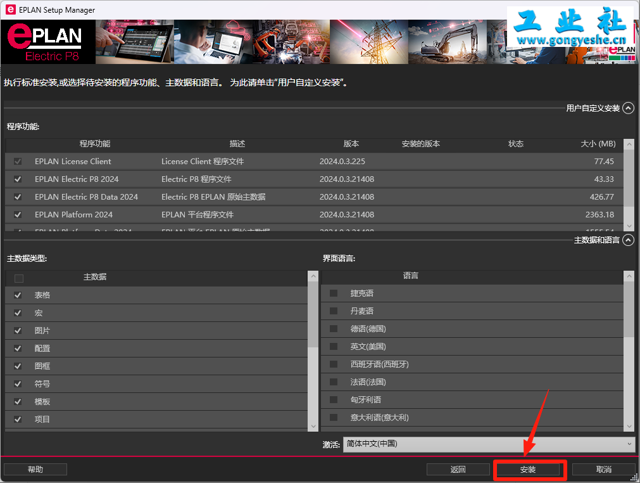Select EPLAN 平台程序文件 description
This screenshot has width=640, height=483.
pos(198,214)
